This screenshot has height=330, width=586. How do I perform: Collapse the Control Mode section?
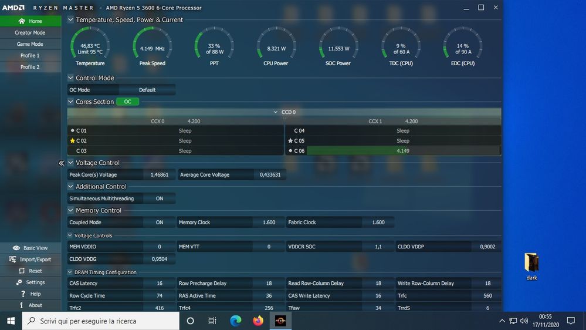pyautogui.click(x=70, y=78)
